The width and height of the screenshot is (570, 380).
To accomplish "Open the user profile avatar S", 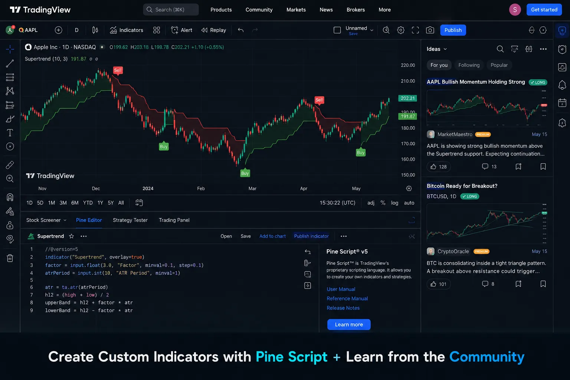I will pos(515,10).
